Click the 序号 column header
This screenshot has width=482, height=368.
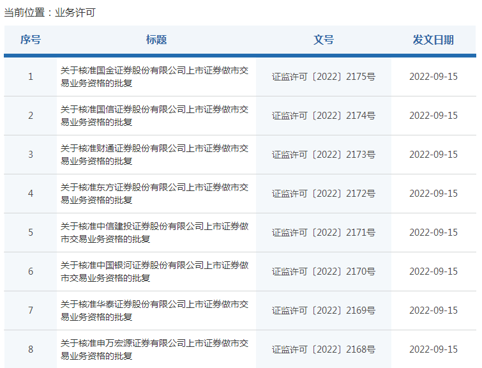coord(30,40)
